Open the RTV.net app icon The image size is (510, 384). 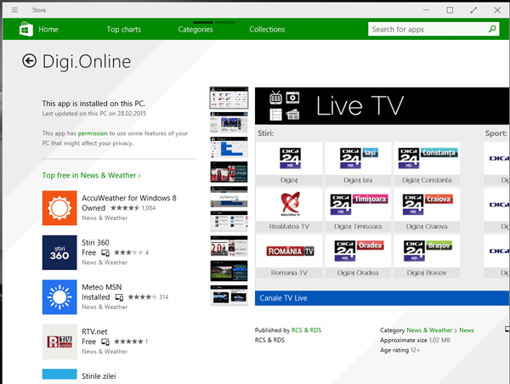pos(59,342)
